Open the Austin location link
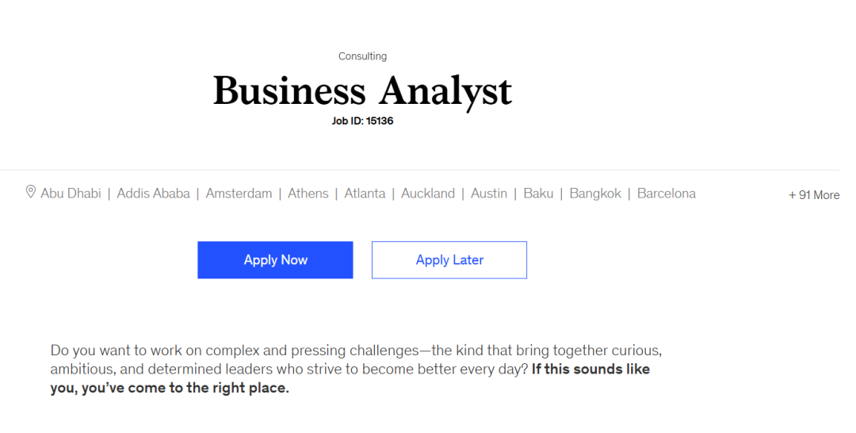This screenshot has height=433, width=856. (x=489, y=194)
